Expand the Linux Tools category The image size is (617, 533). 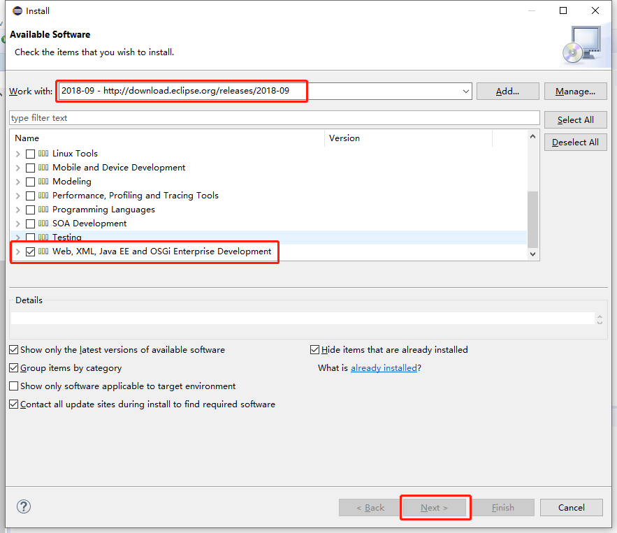17,154
